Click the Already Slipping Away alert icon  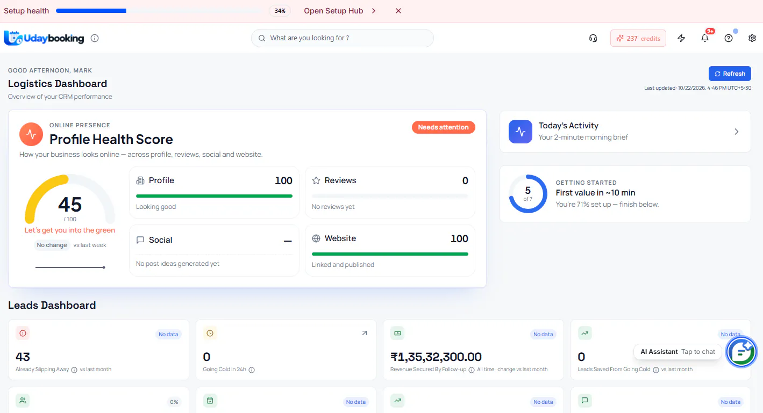click(23, 333)
